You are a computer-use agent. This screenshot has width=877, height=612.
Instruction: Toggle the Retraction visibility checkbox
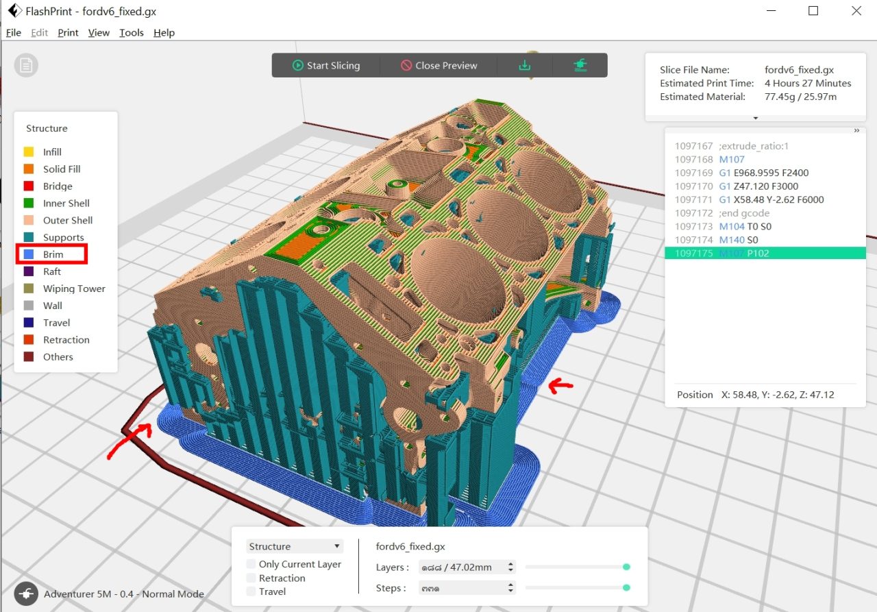(x=252, y=578)
